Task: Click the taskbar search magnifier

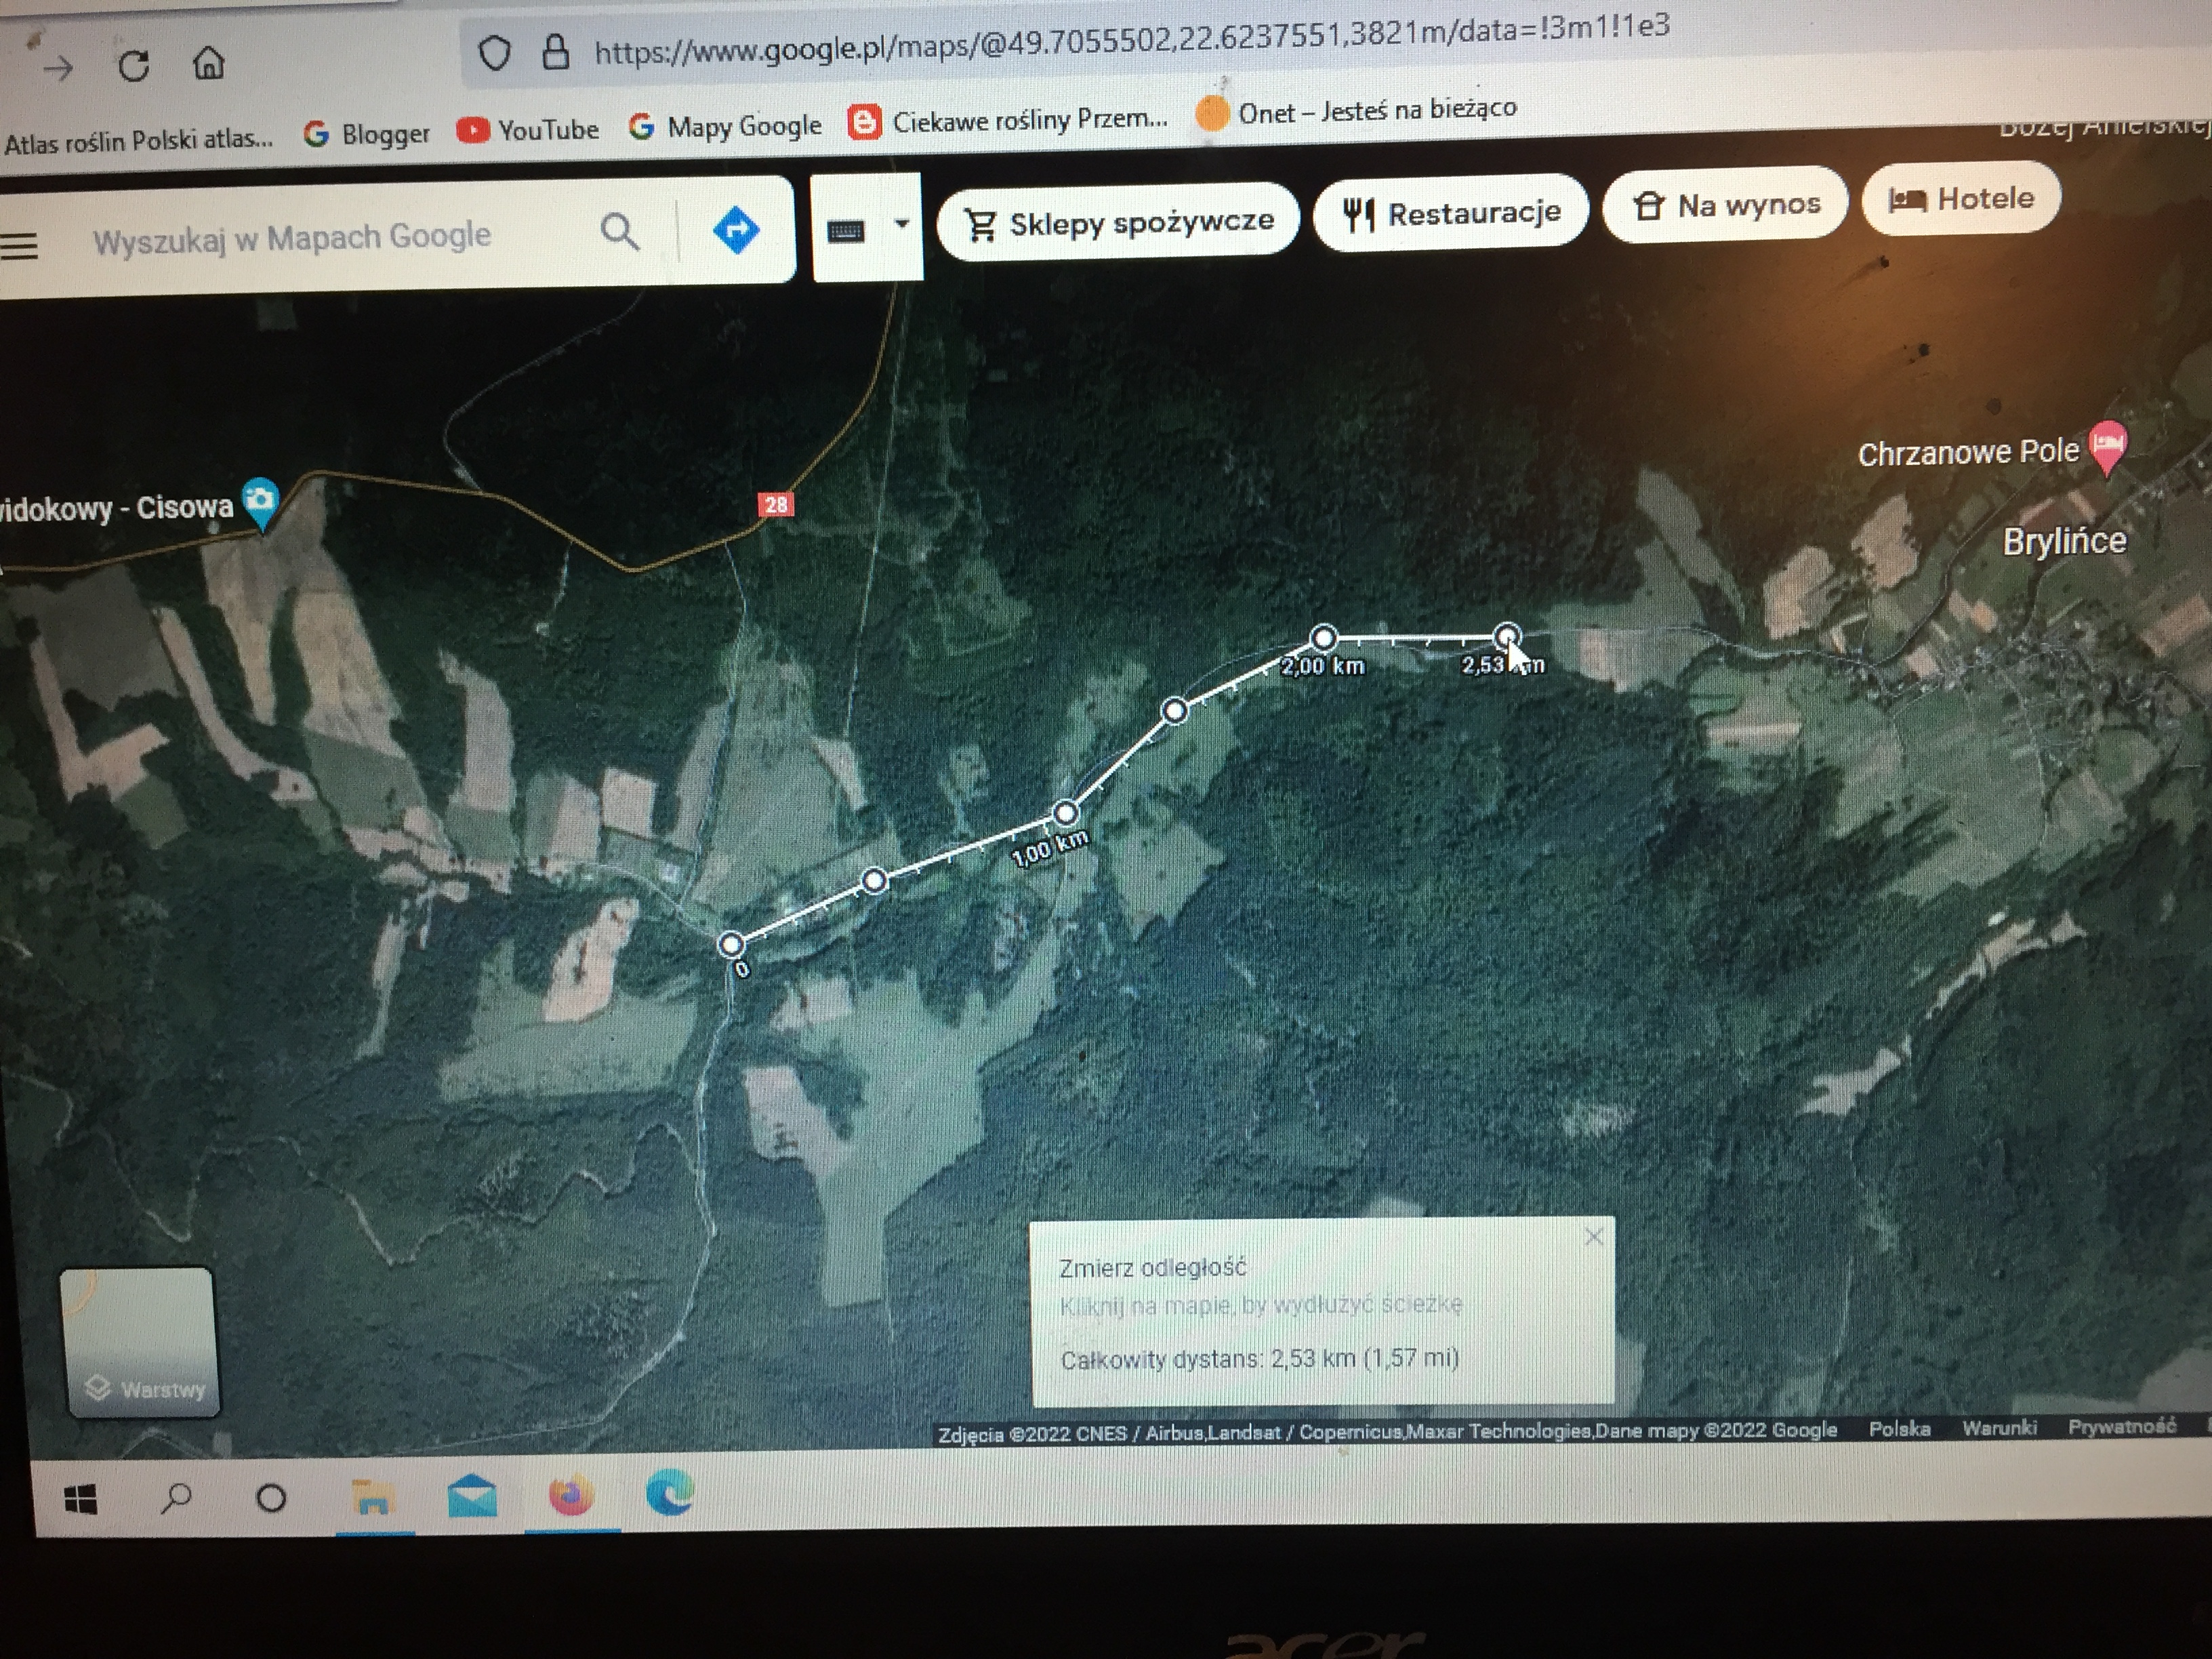Action: pyautogui.click(x=176, y=1498)
